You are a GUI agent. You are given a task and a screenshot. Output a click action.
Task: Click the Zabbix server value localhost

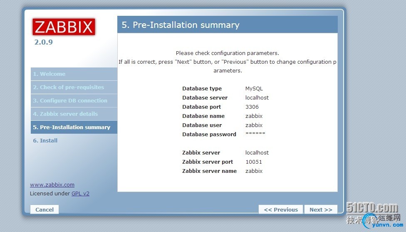pos(257,153)
